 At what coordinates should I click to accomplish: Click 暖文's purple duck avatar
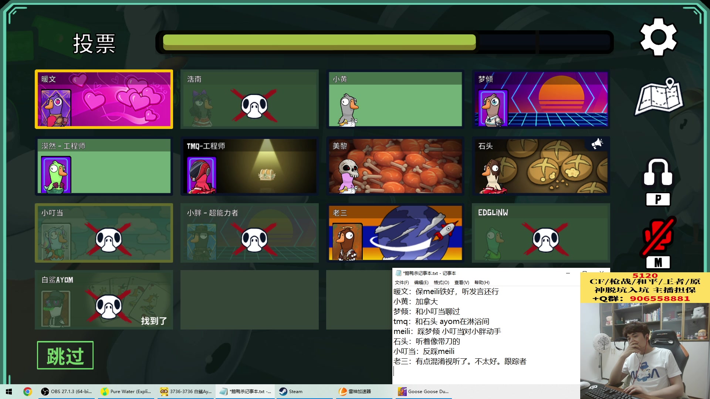(x=56, y=108)
